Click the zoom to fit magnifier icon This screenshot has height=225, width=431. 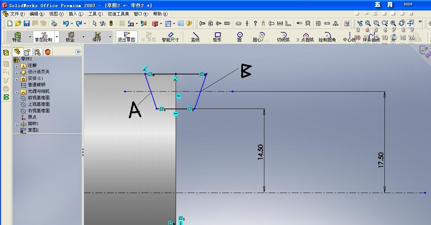368,24
